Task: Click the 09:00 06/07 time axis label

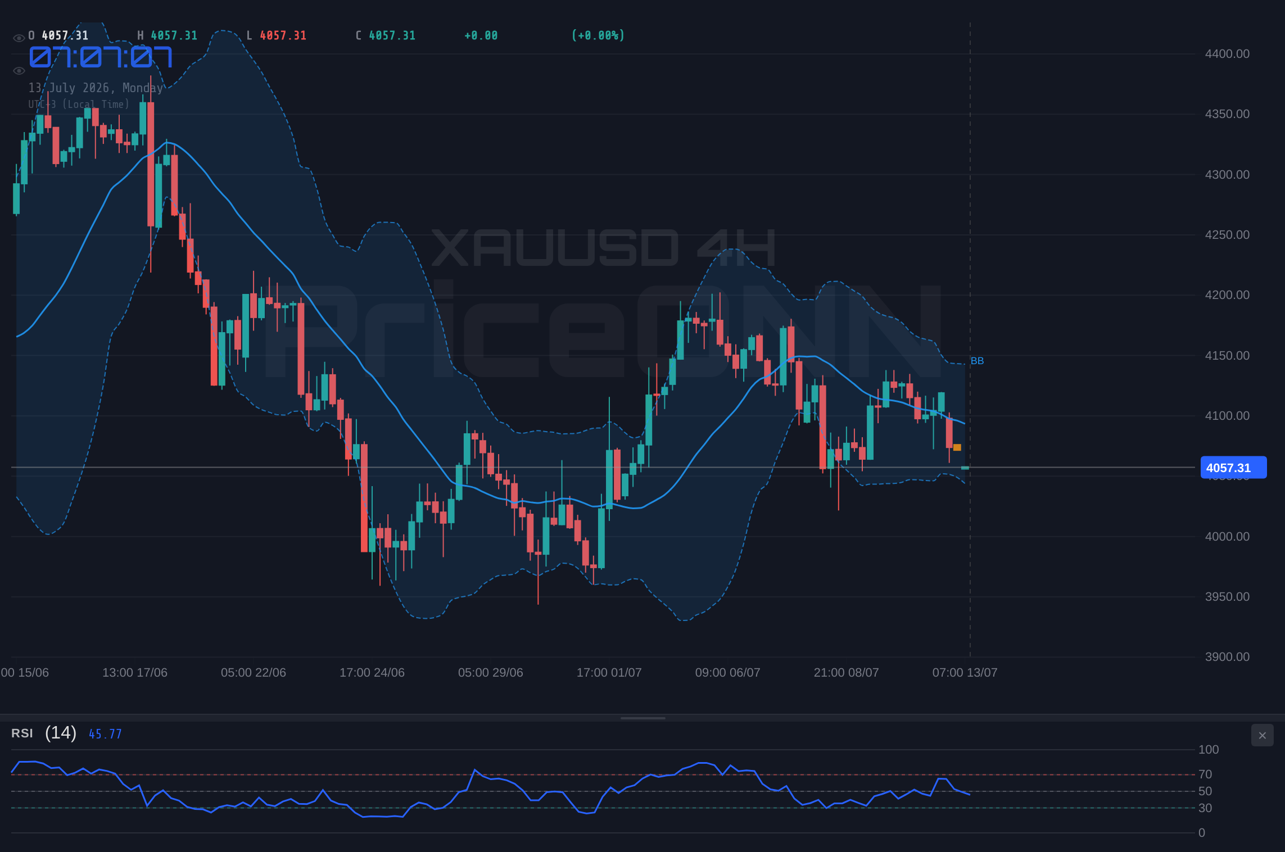Action: pyautogui.click(x=728, y=673)
